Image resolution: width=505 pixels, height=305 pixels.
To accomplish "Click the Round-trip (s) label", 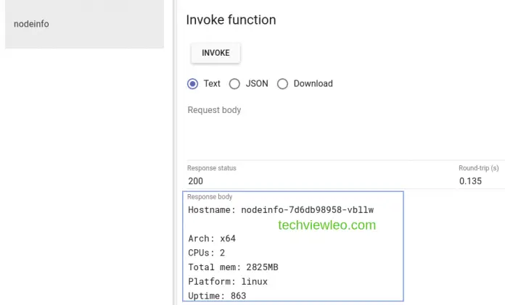I will [478, 168].
